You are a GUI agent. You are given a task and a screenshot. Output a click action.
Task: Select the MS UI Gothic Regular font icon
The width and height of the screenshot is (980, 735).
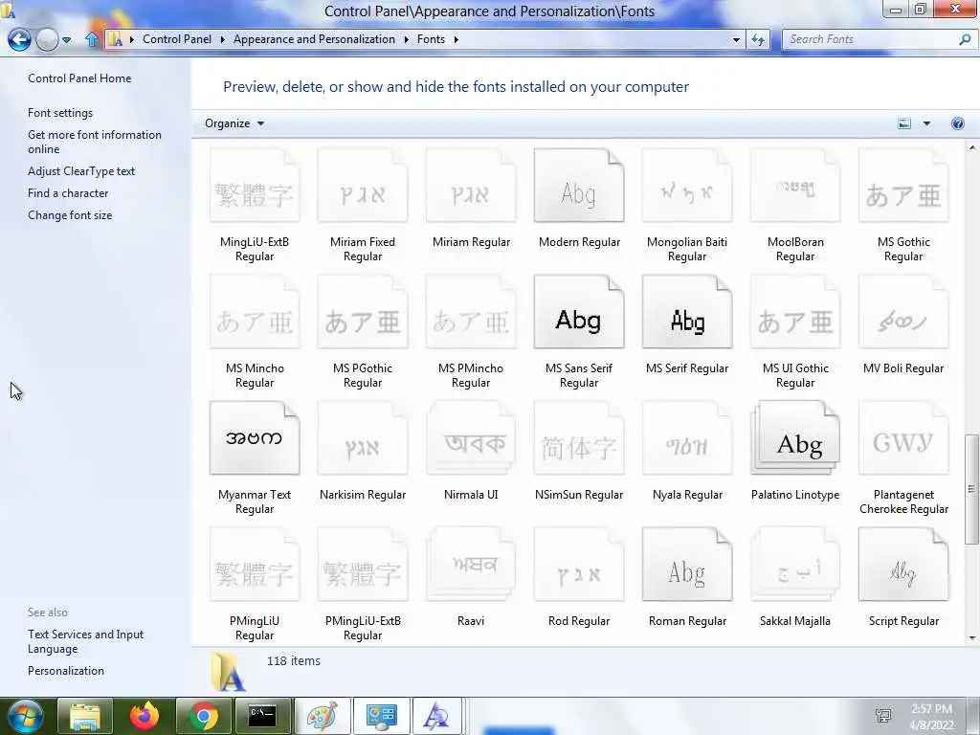(795, 311)
